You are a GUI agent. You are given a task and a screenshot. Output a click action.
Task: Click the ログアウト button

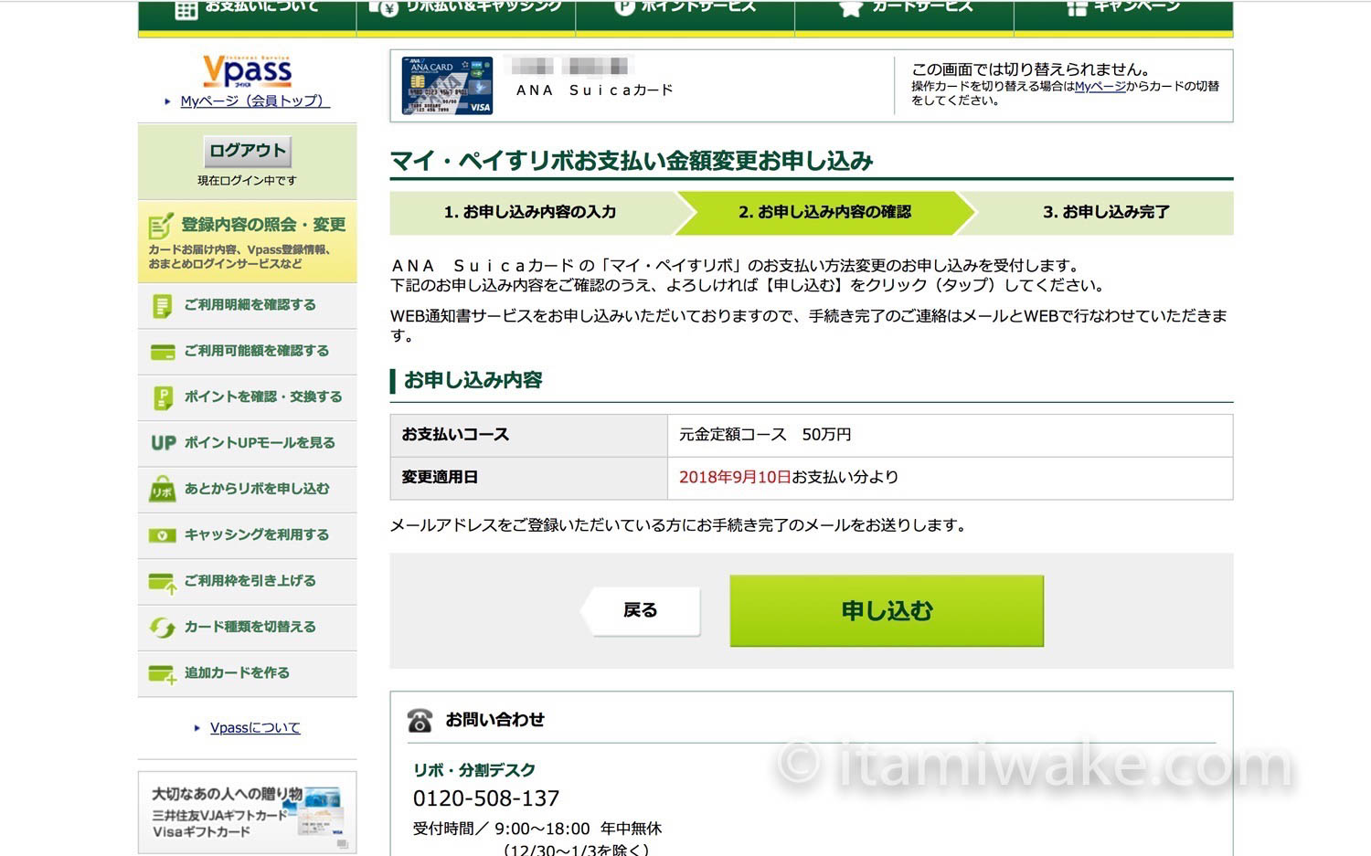coord(248,151)
